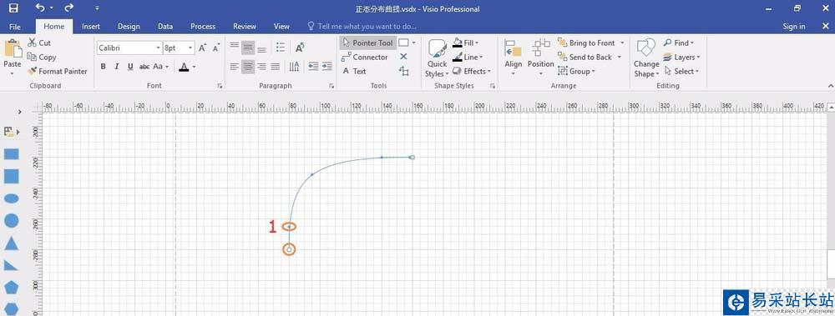Toggle underline formatting
The width and height of the screenshot is (835, 316).
click(x=130, y=67)
